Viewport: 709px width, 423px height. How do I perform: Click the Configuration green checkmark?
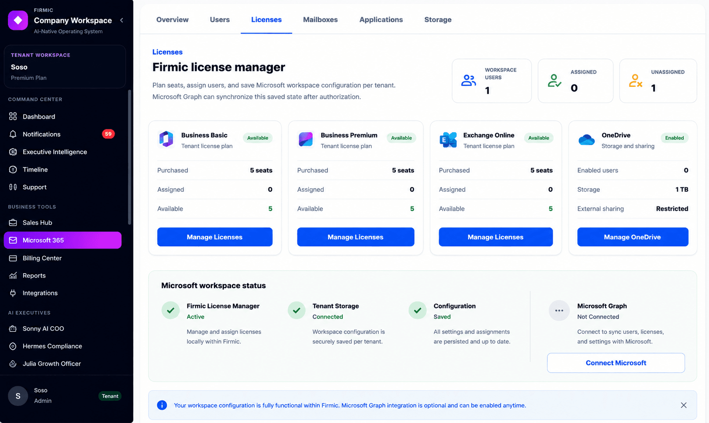(x=418, y=310)
